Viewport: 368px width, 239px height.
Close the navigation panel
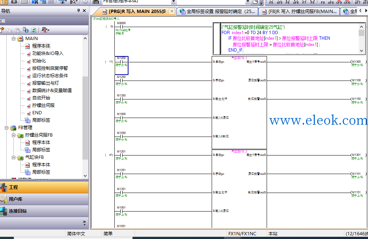point(84,10)
